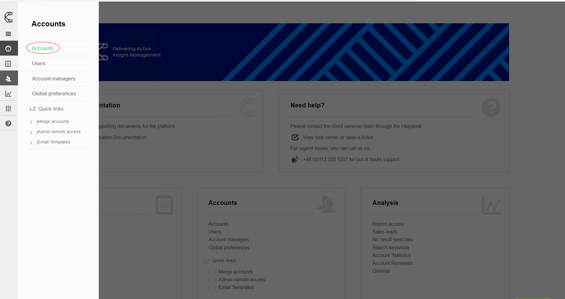Open the Analysis chart icon in sidebar
565x299 pixels.
pos(8,94)
